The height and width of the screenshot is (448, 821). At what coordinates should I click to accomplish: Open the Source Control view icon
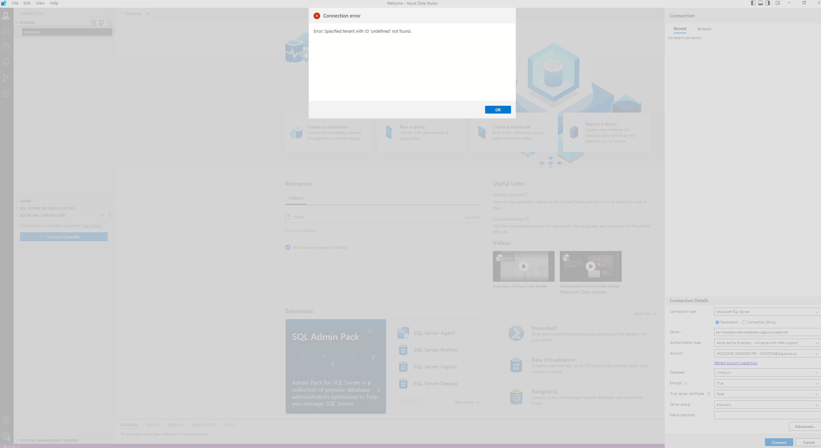(x=6, y=78)
